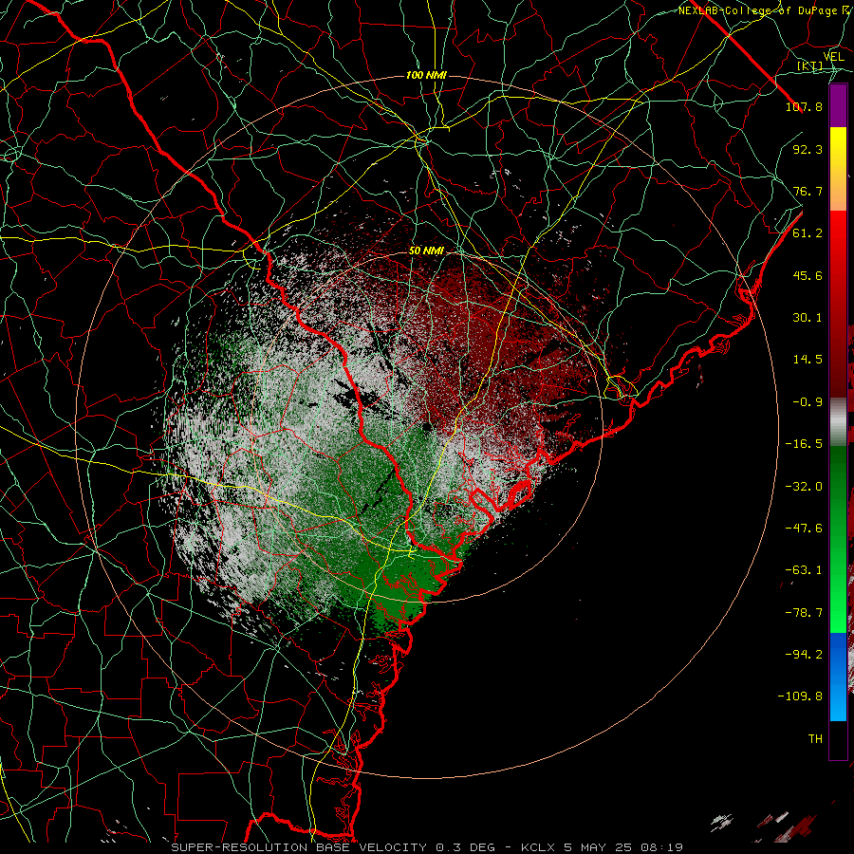Click the blue segment of the color bar

coord(838,677)
